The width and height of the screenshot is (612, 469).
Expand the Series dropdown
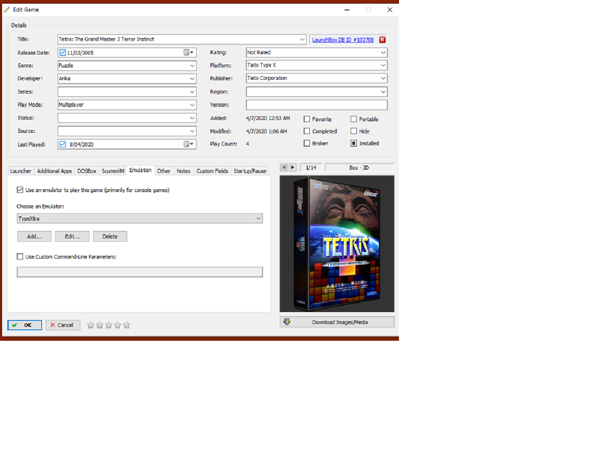(x=192, y=92)
